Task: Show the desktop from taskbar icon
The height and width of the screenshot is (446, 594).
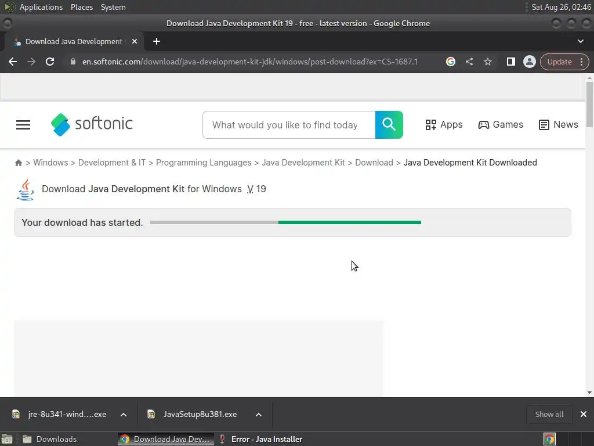Action: tap(7, 439)
